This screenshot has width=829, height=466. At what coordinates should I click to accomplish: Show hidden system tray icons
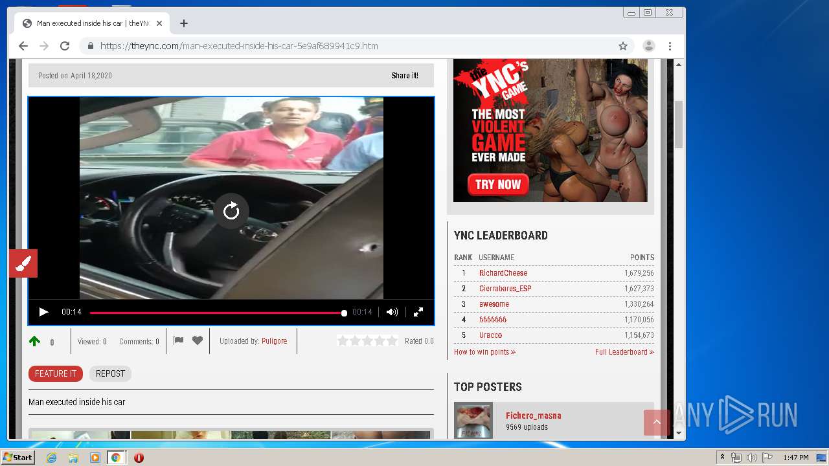pos(722,458)
